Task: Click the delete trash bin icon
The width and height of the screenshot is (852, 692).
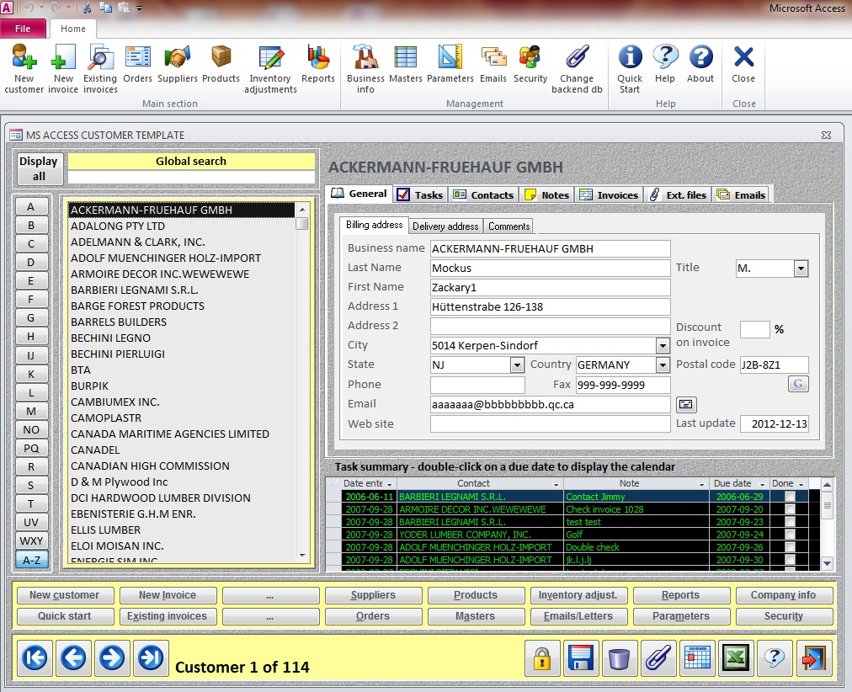Action: click(618, 657)
